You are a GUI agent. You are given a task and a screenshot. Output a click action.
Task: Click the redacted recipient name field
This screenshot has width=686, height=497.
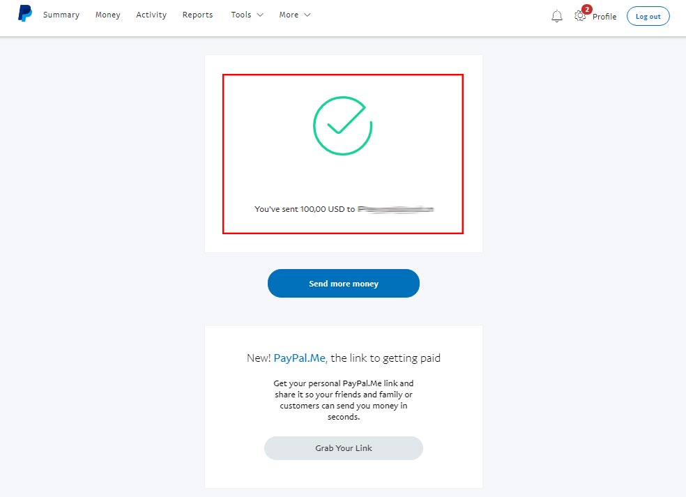coord(395,208)
